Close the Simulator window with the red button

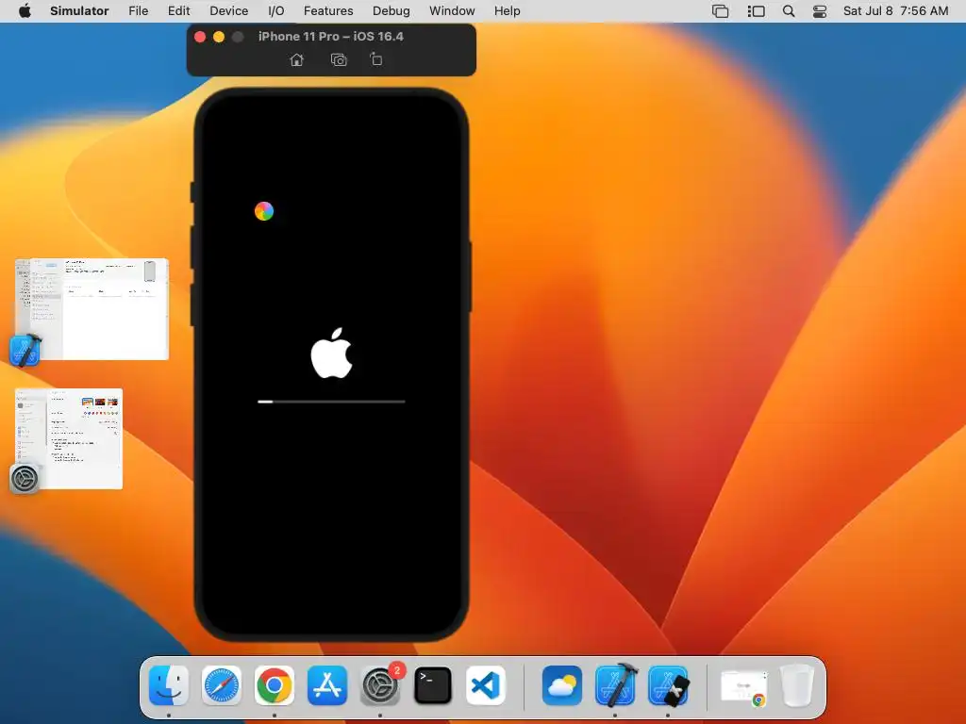[200, 37]
